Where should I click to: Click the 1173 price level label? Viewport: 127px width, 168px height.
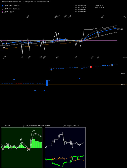pos(123,85)
